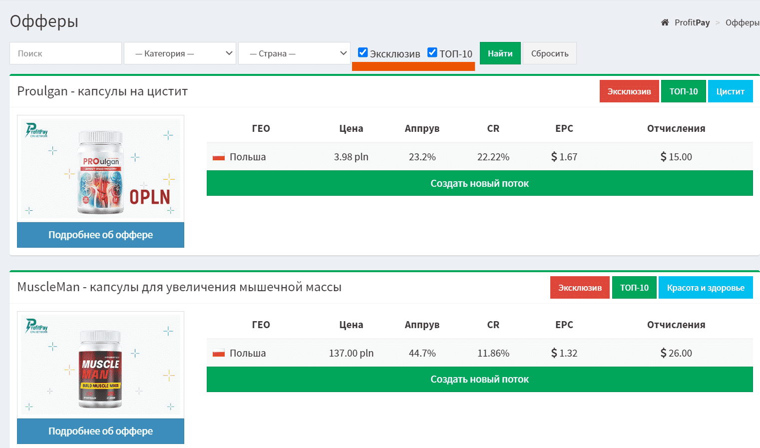Image resolution: width=760 pixels, height=448 pixels.
Task: Click Отчисления header in Proulgan table
Action: 676,128
